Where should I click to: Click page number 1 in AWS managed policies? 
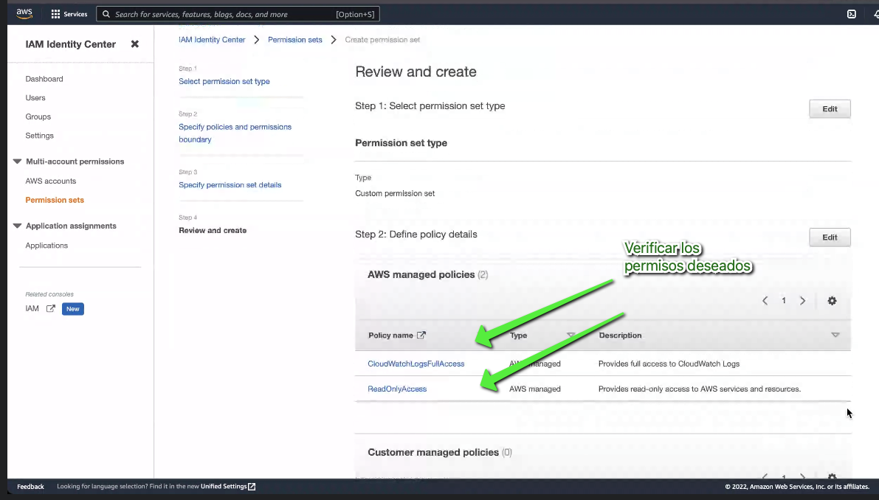[x=784, y=301]
